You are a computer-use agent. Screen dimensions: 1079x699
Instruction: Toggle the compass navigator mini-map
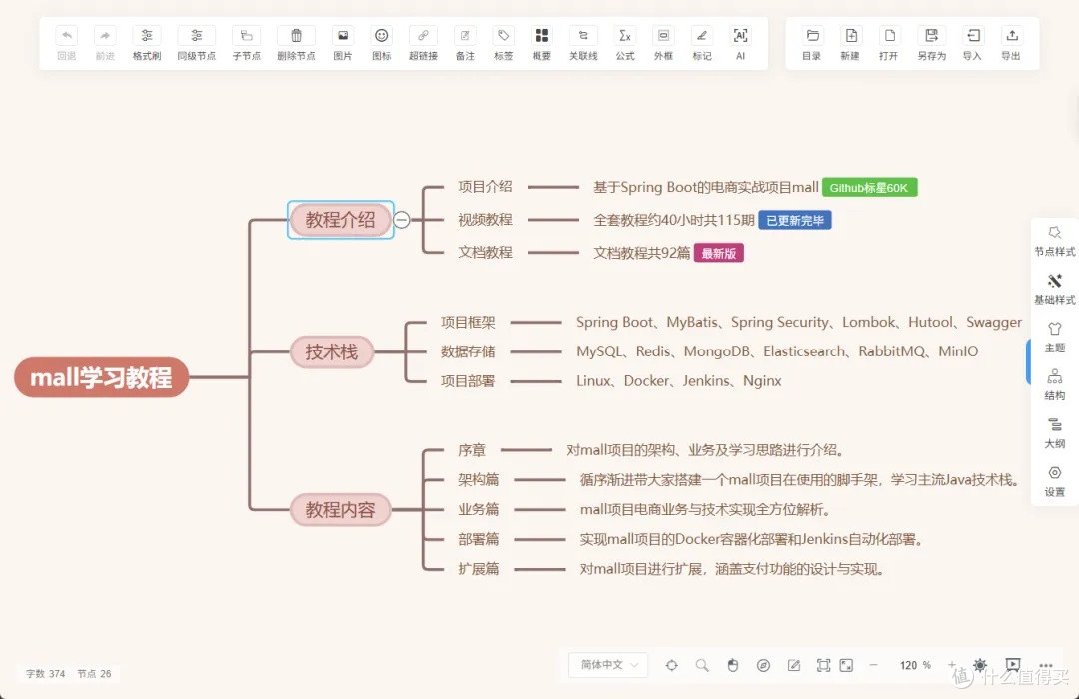(763, 665)
